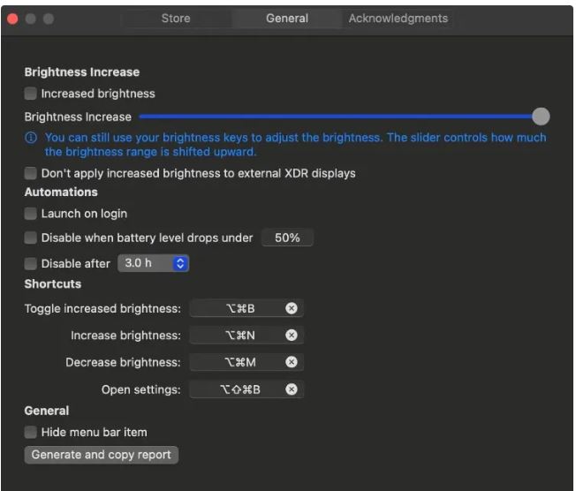Clear the Increase brightness shortcut
The width and height of the screenshot is (576, 491).
coord(292,336)
